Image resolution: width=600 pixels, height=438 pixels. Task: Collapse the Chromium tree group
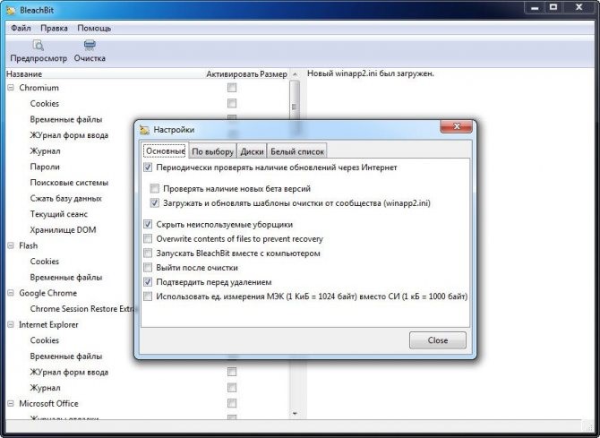[x=11, y=88]
